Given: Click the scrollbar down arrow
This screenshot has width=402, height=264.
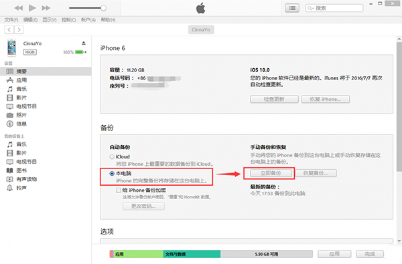Looking at the screenshot, I should coord(399,241).
